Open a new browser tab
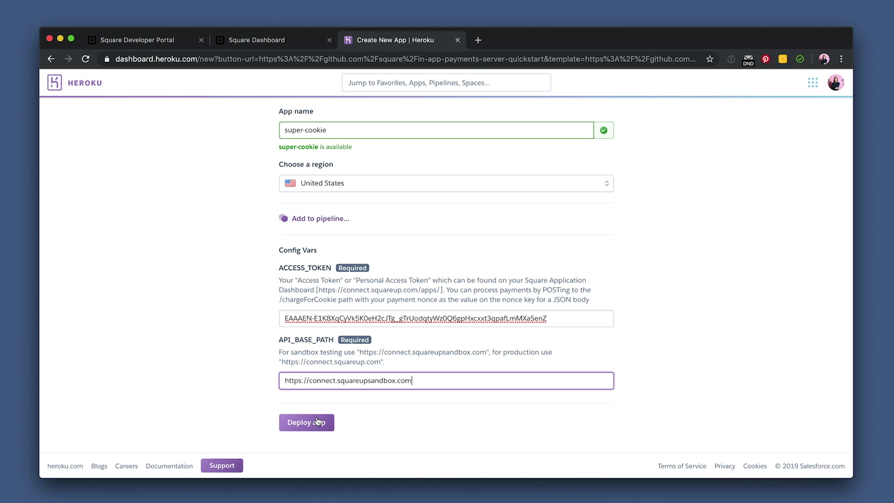This screenshot has width=894, height=503. pyautogui.click(x=478, y=40)
